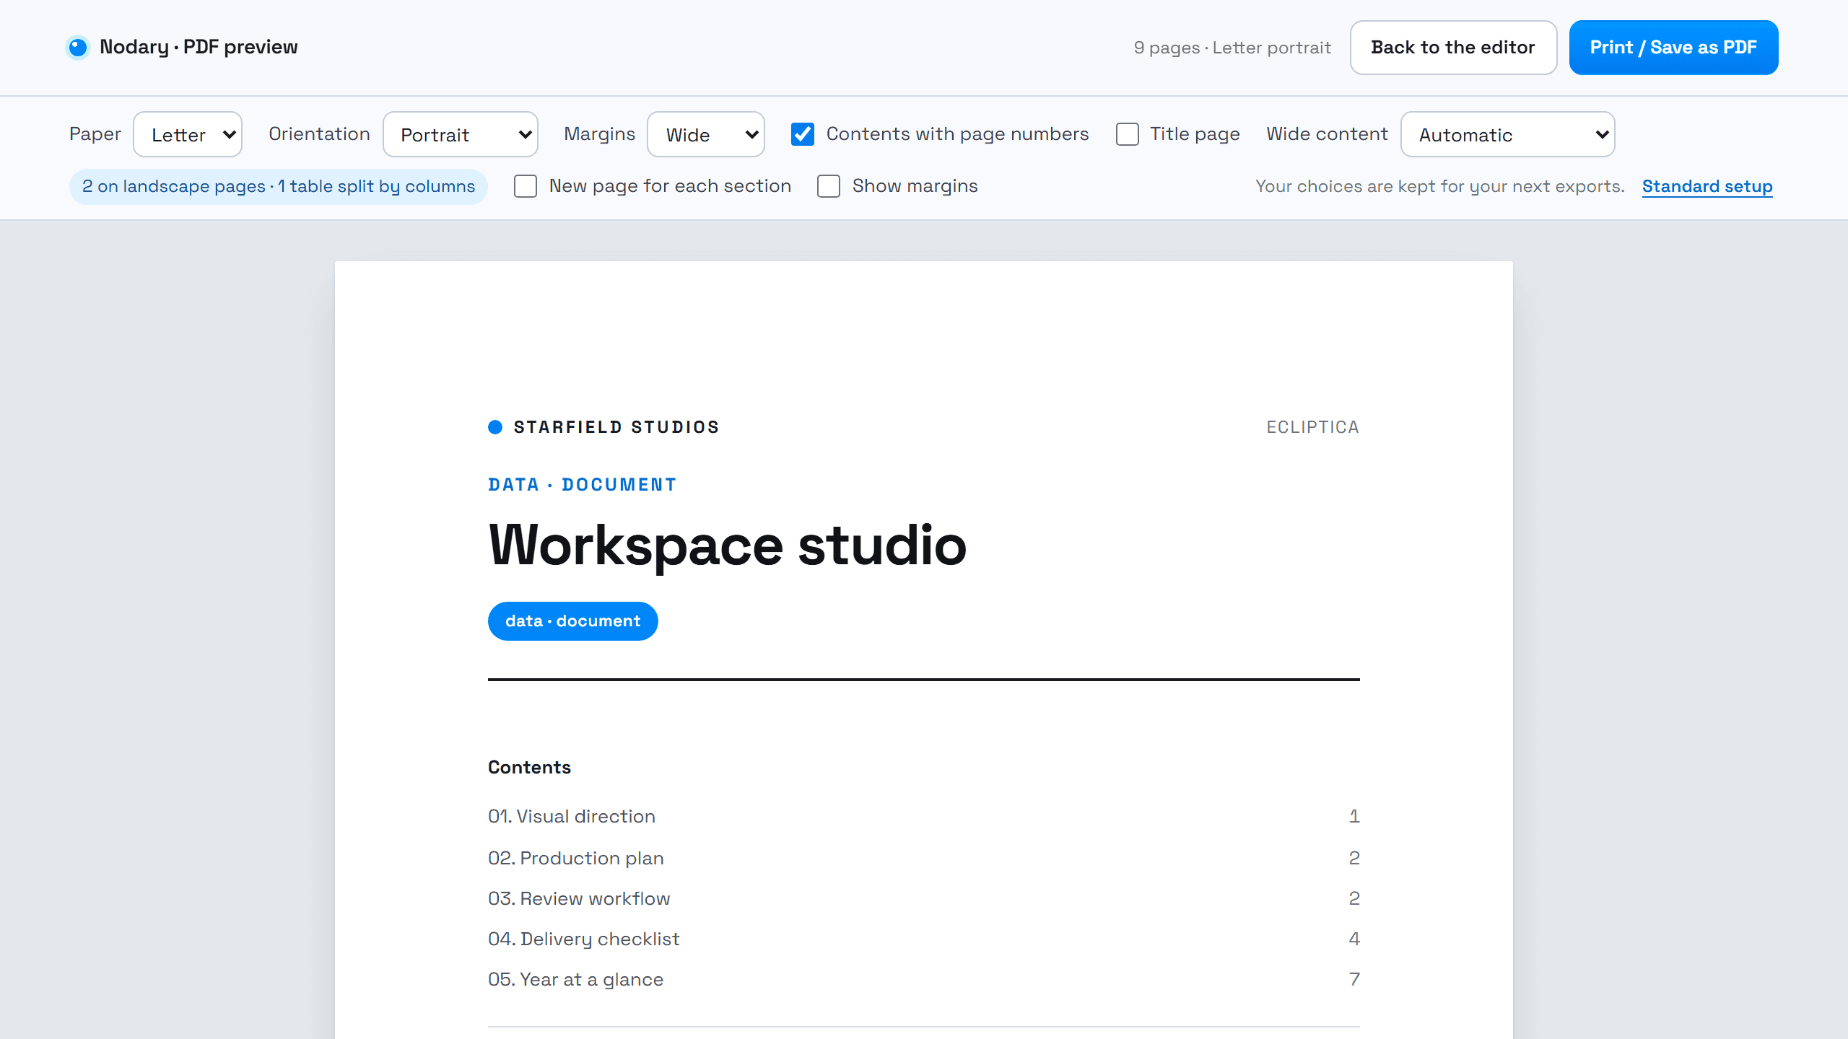Click Print / Save as PDF
The height and width of the screenshot is (1039, 1848).
point(1673,48)
